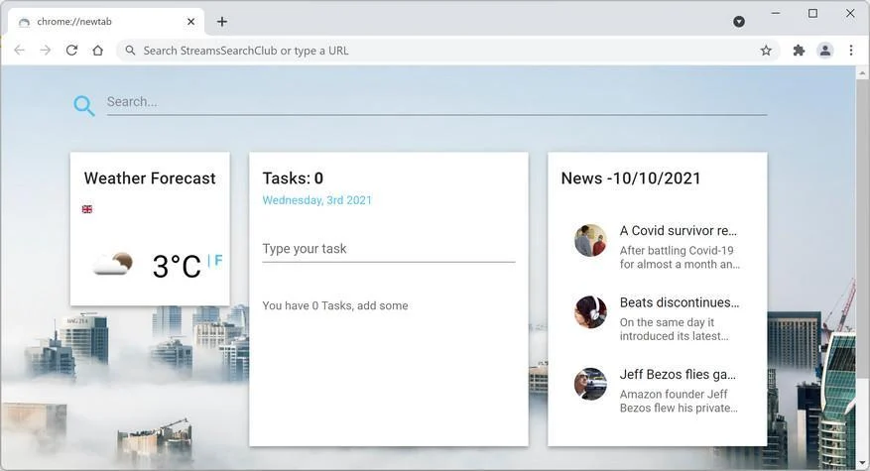Open the Jeff Bezos news thumbnail
This screenshot has width=870, height=471.
click(x=590, y=384)
